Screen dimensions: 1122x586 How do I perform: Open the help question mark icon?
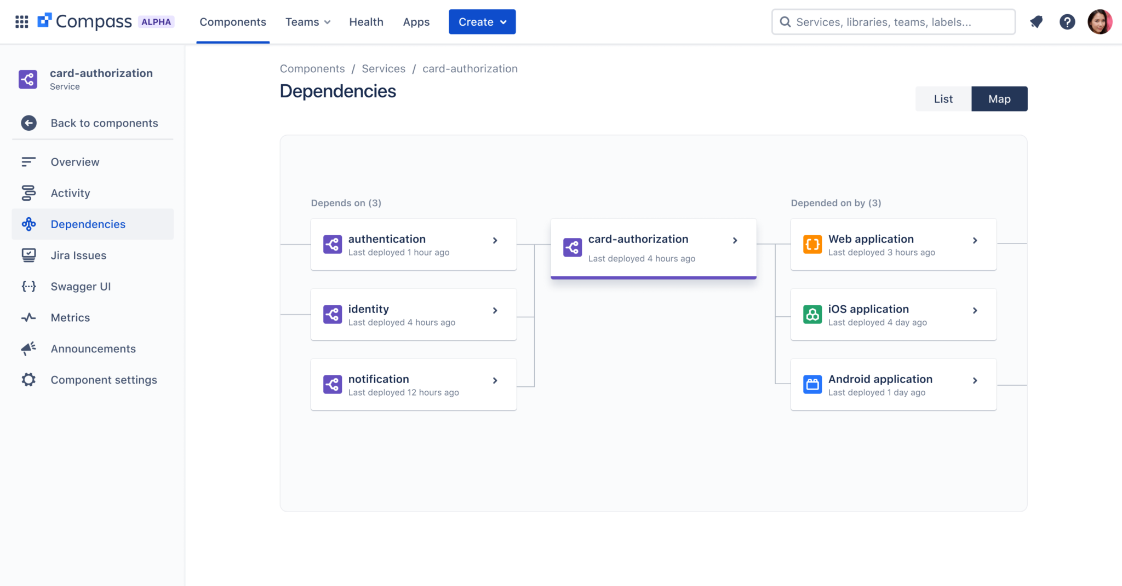coord(1067,22)
